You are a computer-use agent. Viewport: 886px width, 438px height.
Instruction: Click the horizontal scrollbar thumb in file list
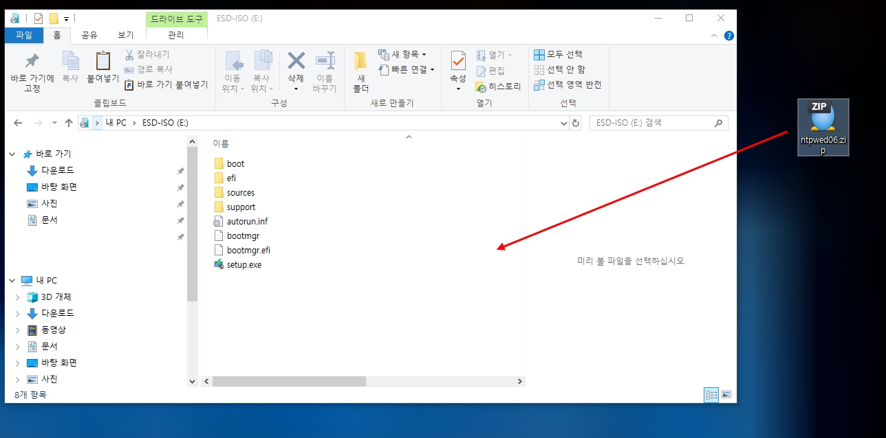[289, 381]
